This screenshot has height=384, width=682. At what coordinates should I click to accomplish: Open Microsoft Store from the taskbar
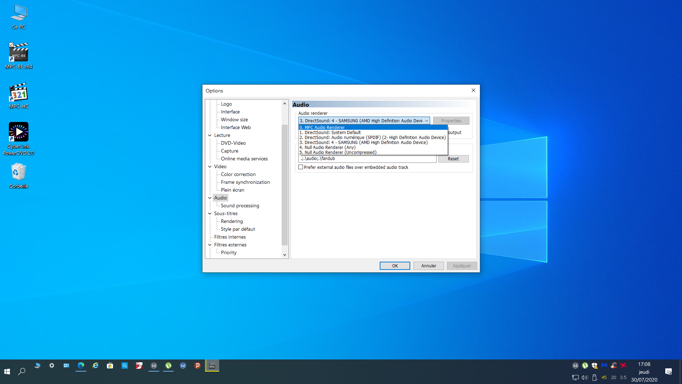coord(110,366)
